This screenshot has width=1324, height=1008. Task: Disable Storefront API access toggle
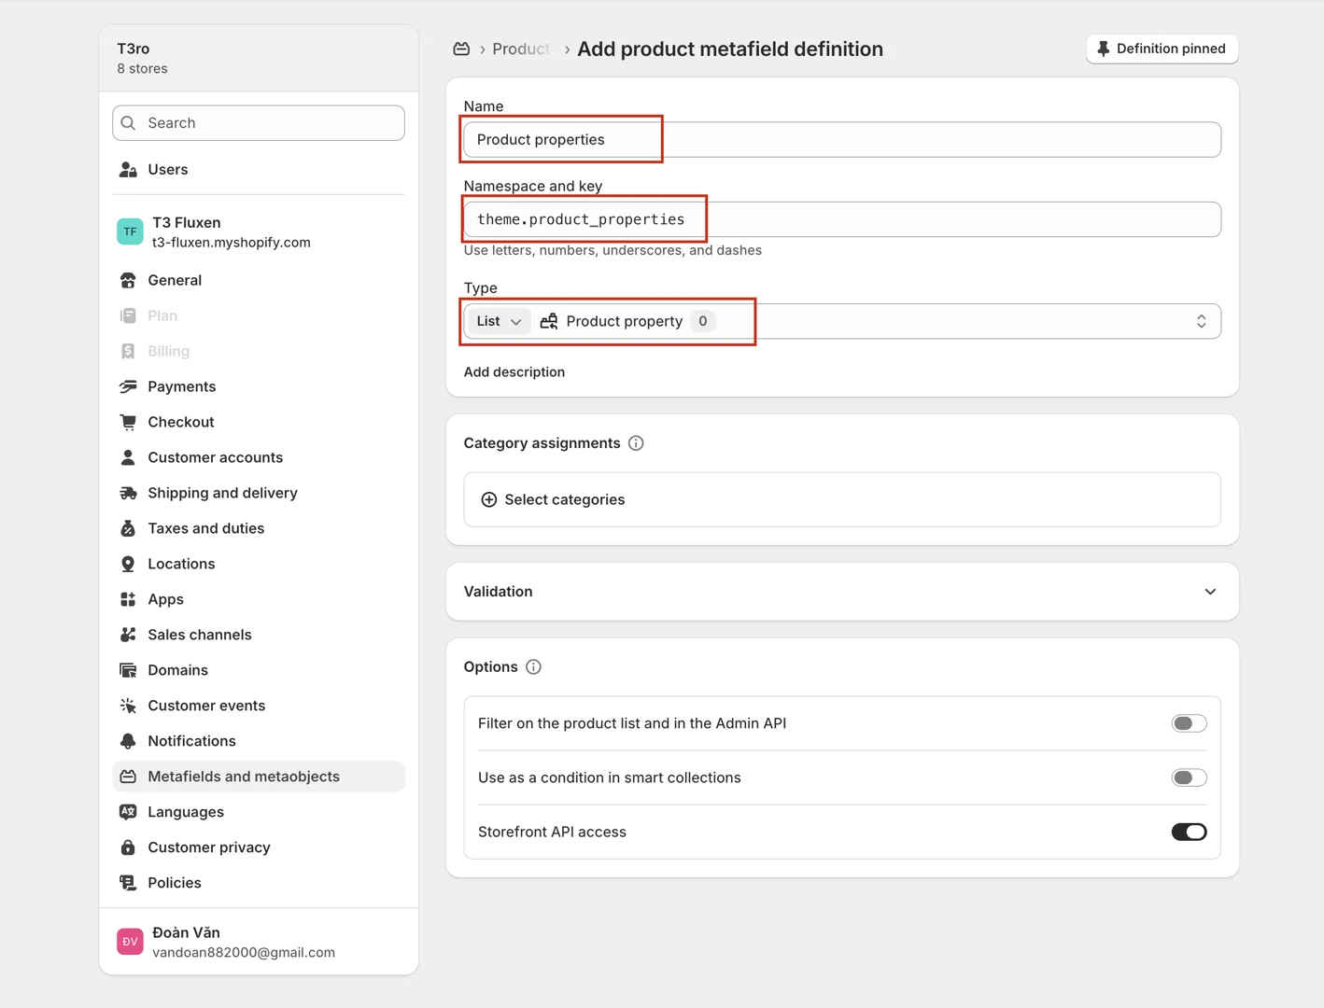1189,832
